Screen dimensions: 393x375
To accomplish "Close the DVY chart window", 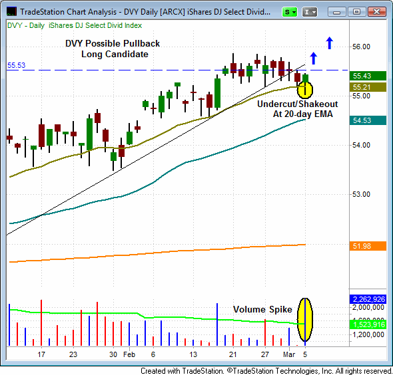I will point(377,12).
